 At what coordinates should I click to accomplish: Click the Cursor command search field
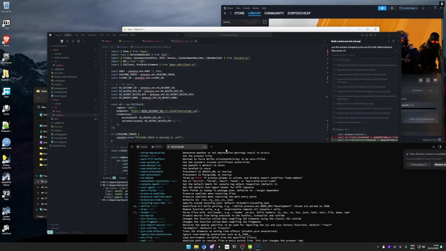(x=228, y=35)
